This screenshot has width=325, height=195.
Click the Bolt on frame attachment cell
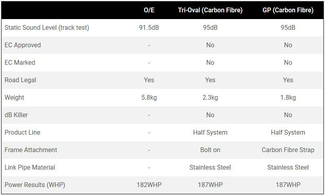click(x=210, y=150)
